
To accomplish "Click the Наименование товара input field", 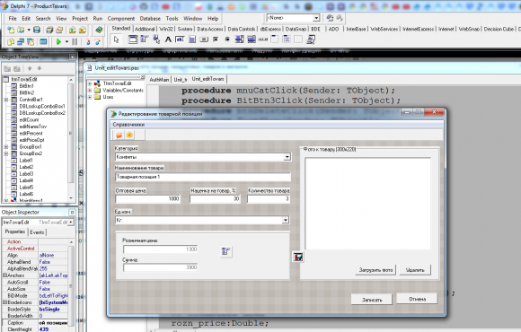I will click(x=203, y=177).
